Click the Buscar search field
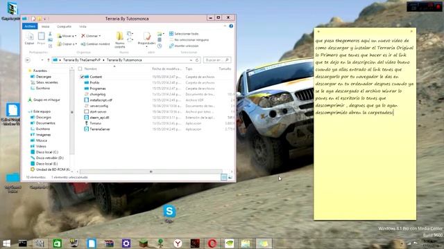Image resolution: width=444 pixels, height=249 pixels. 217,60
